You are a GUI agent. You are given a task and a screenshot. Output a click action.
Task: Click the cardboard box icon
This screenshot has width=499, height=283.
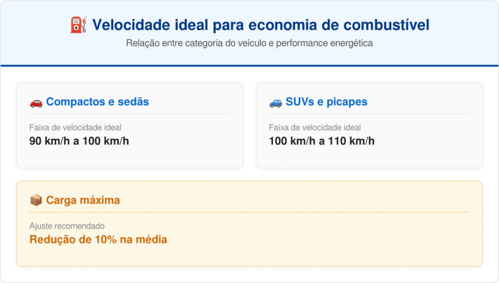point(36,200)
